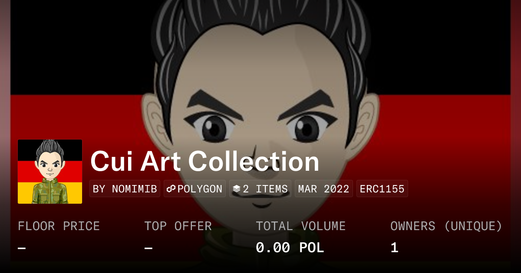The width and height of the screenshot is (521, 273).
Task: Click the stacked layers items icon
Action: click(x=237, y=189)
